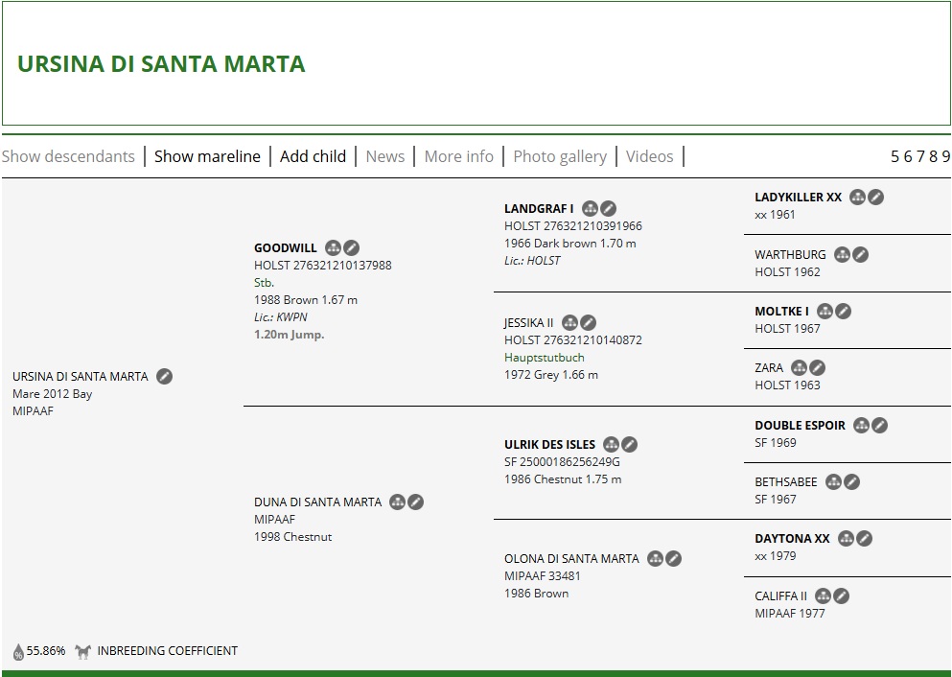Click the edit pencil beside MOLTKE I

pyautogui.click(x=843, y=312)
